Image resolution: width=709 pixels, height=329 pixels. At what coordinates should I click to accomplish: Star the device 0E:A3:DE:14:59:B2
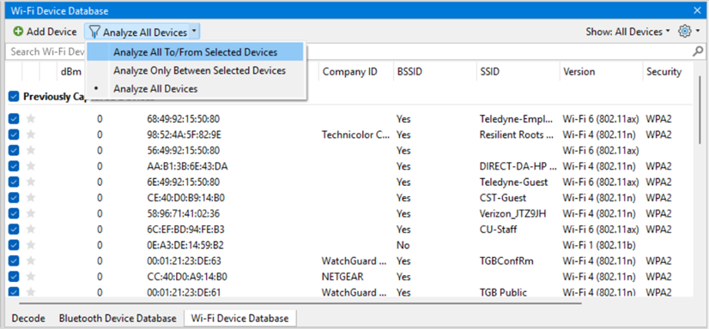31,245
